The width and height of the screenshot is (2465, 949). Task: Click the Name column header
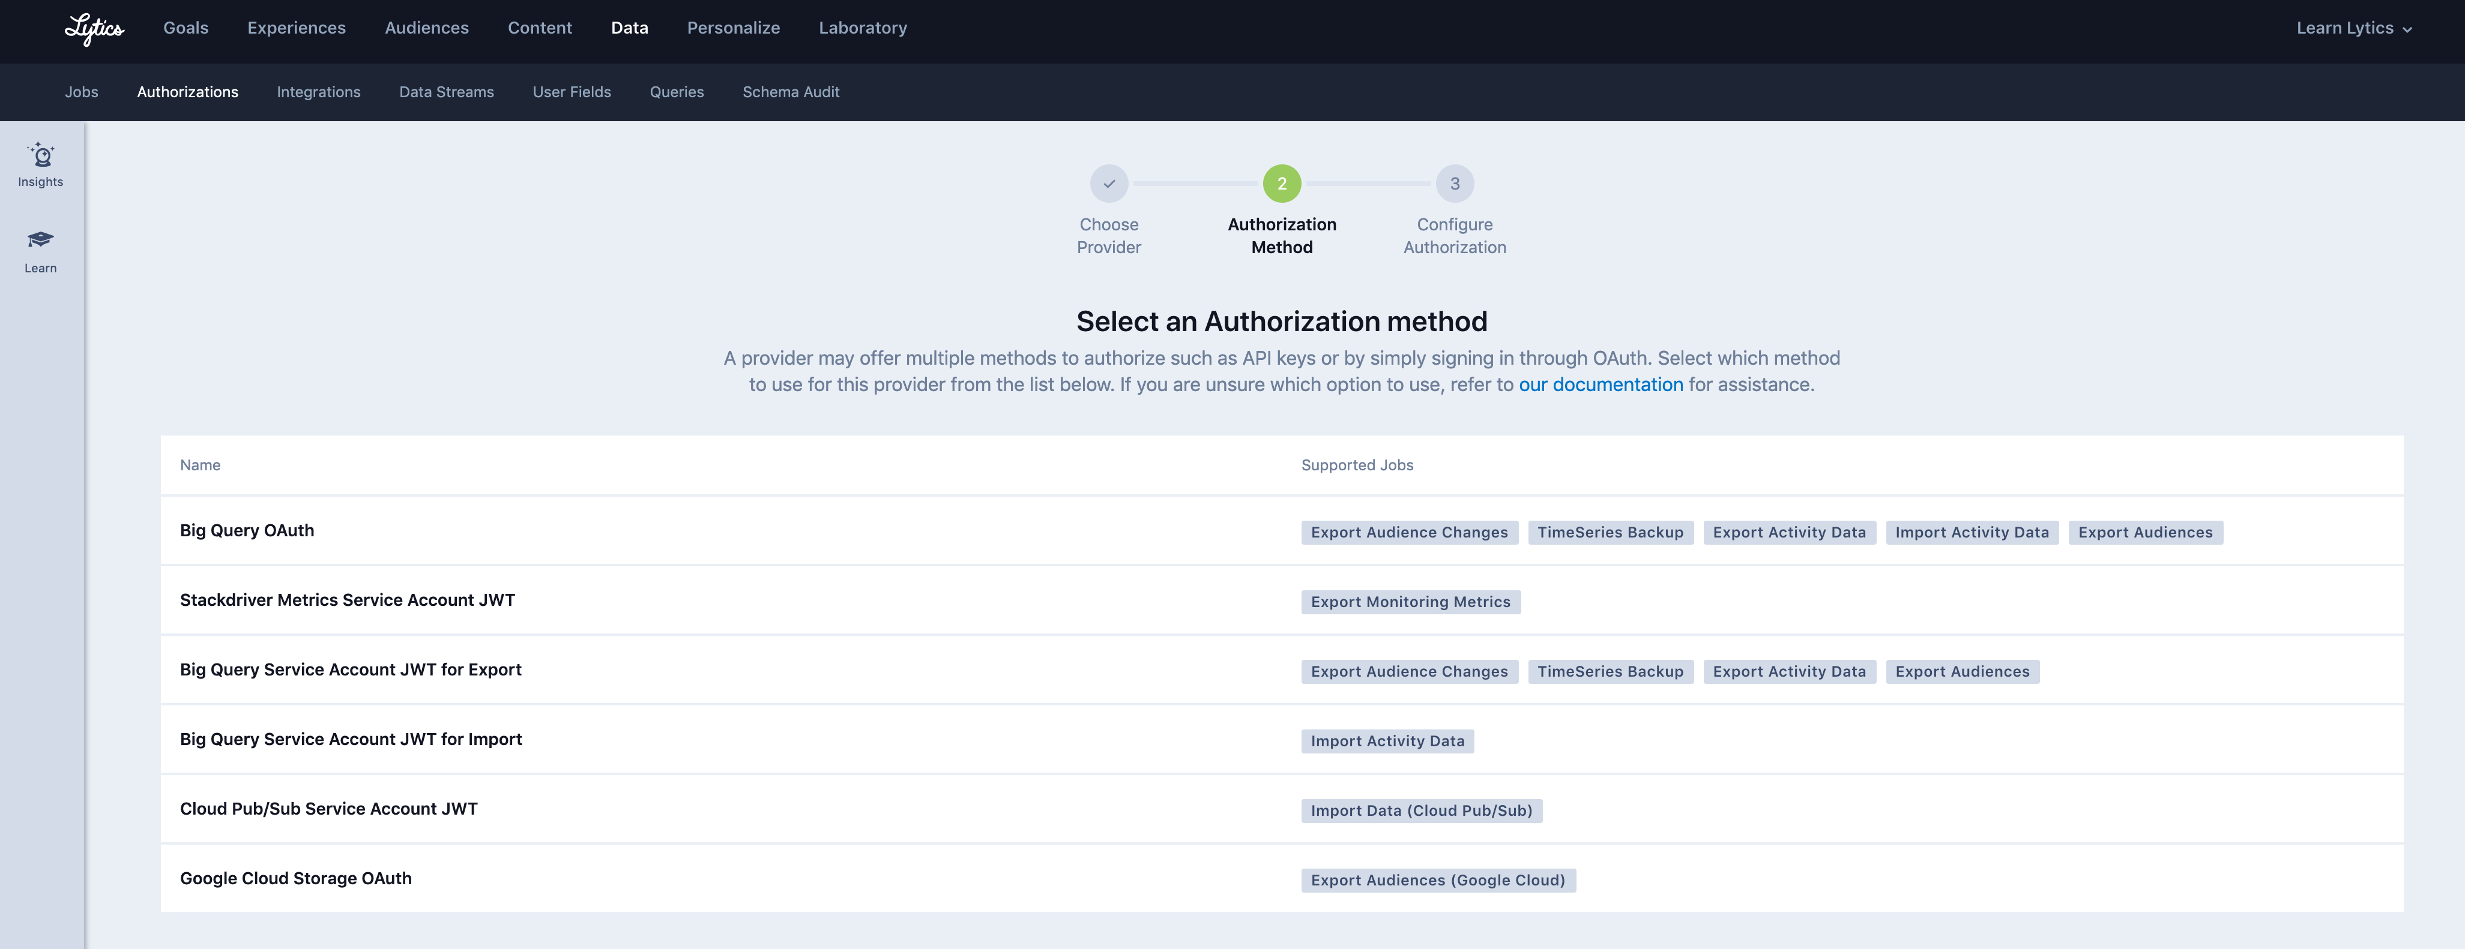(x=200, y=466)
